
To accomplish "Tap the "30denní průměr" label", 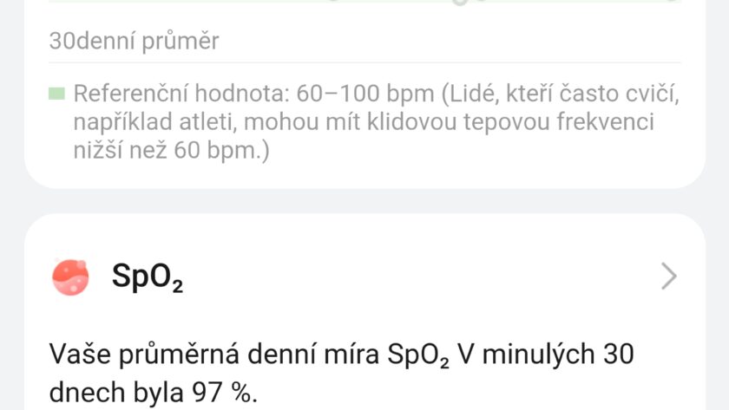I will [x=134, y=41].
